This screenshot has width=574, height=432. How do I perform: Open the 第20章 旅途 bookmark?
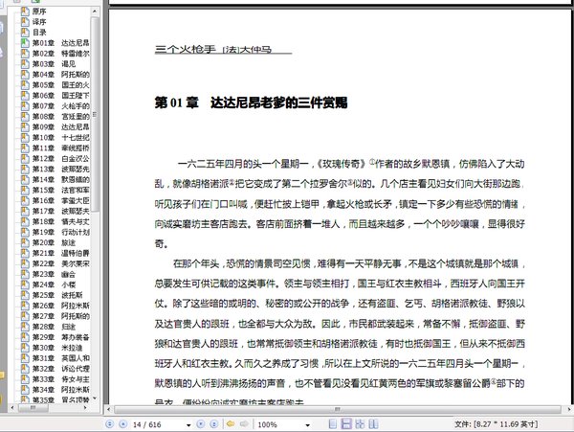click(x=54, y=242)
